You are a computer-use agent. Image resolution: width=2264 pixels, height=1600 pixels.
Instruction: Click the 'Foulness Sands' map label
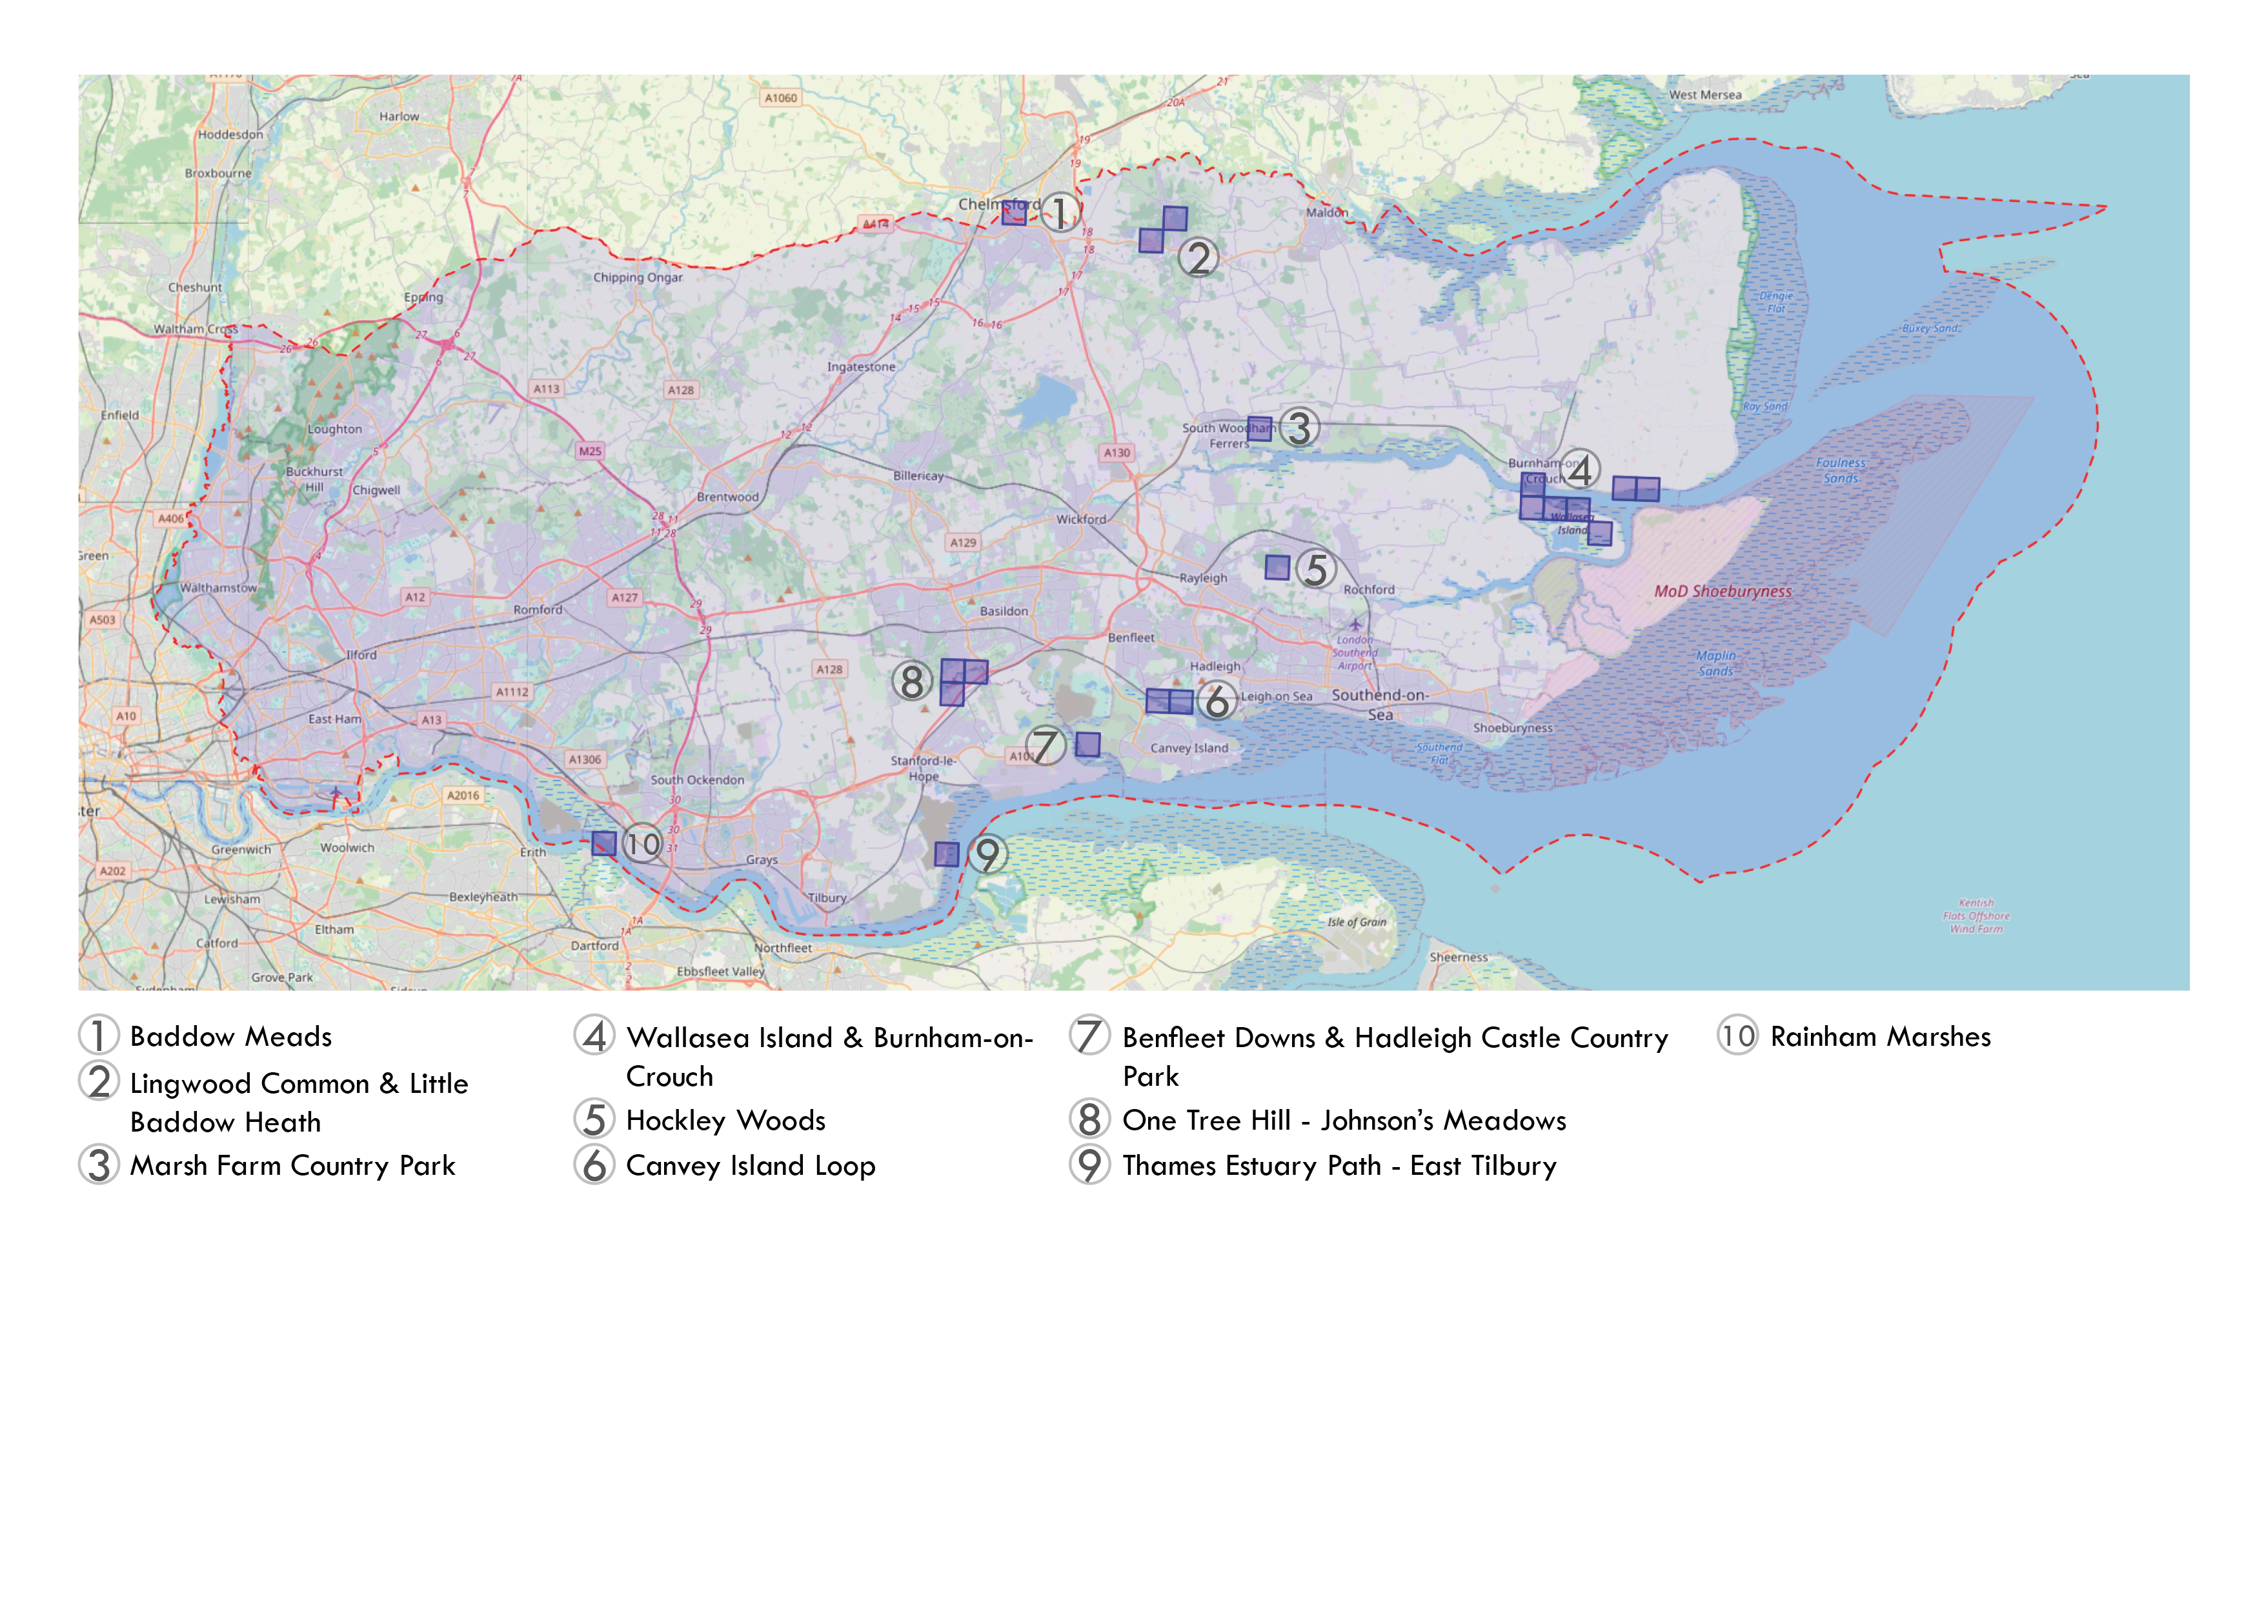1840,470
